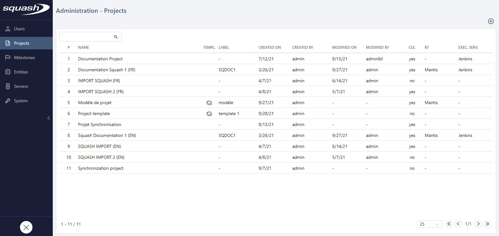
Task: Sort by MODIFIED BY column header
Action: click(x=378, y=48)
